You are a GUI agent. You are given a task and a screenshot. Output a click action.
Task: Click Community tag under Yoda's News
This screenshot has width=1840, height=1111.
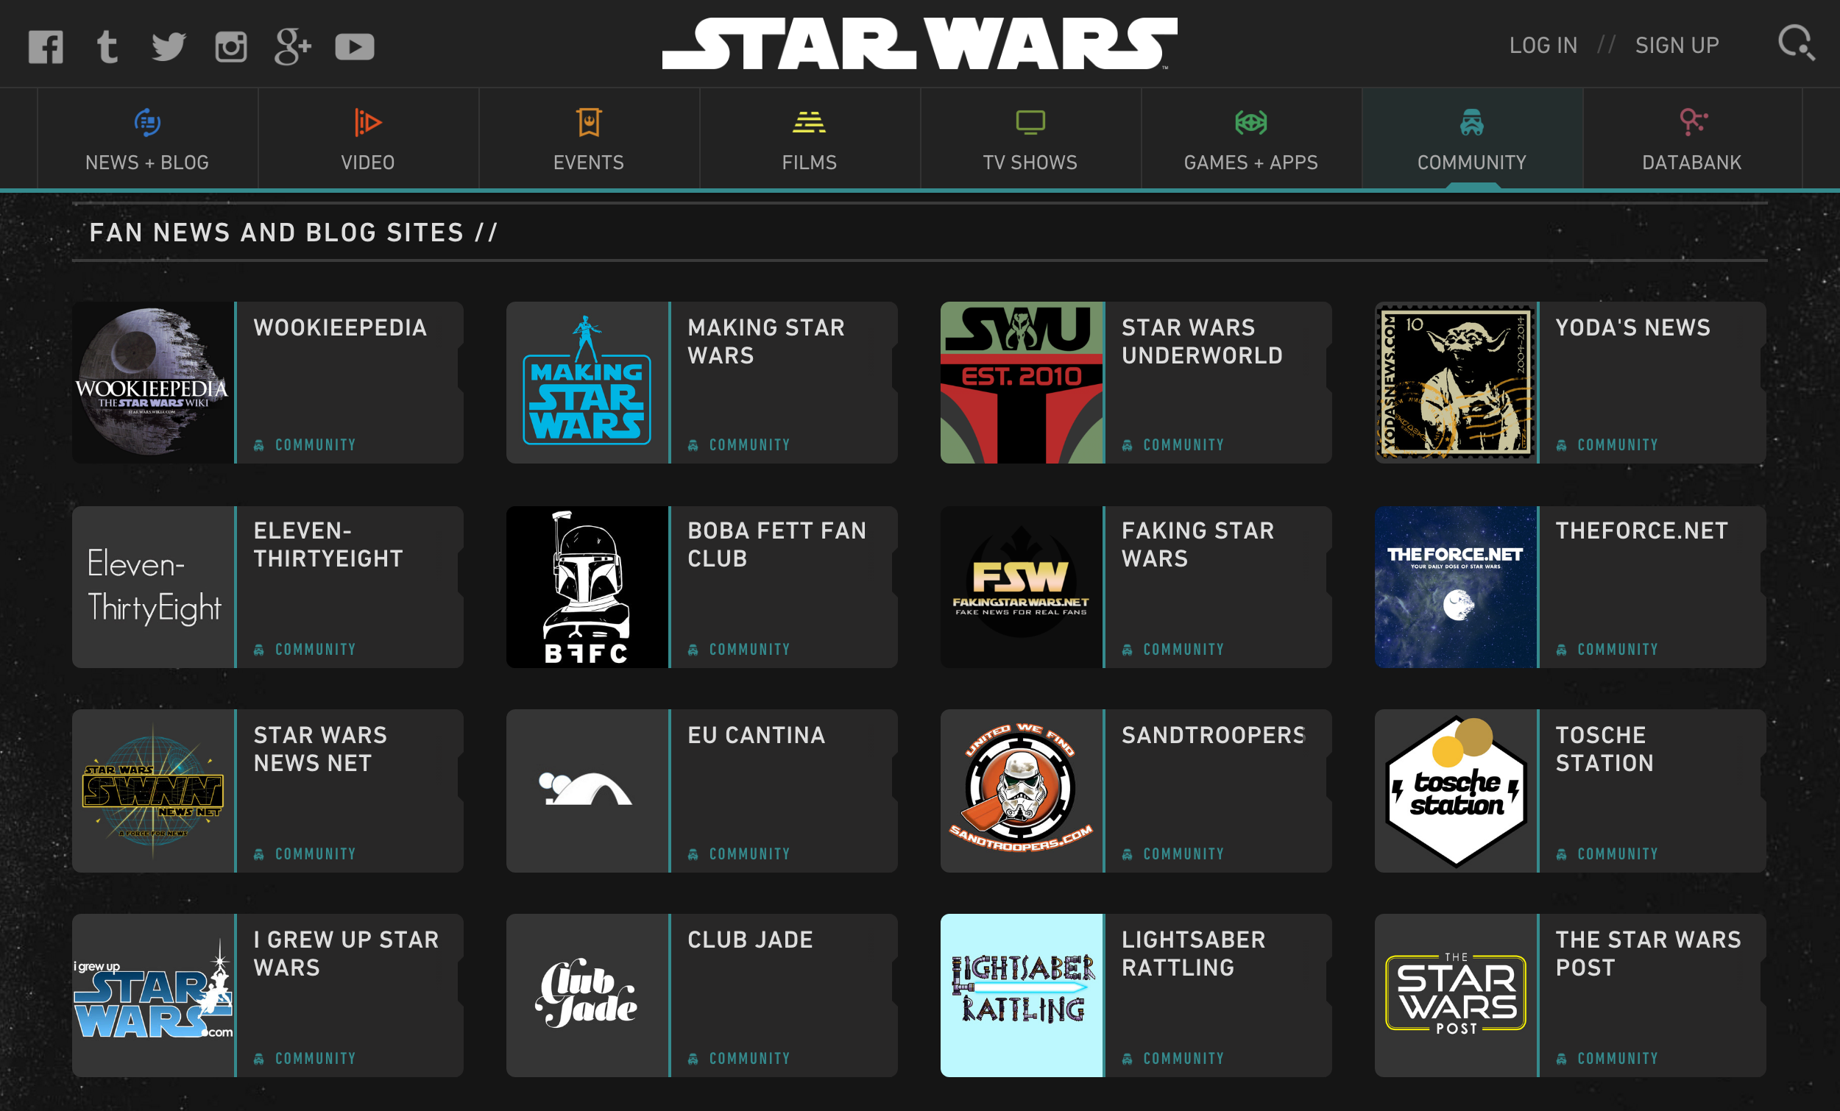pyautogui.click(x=1617, y=445)
